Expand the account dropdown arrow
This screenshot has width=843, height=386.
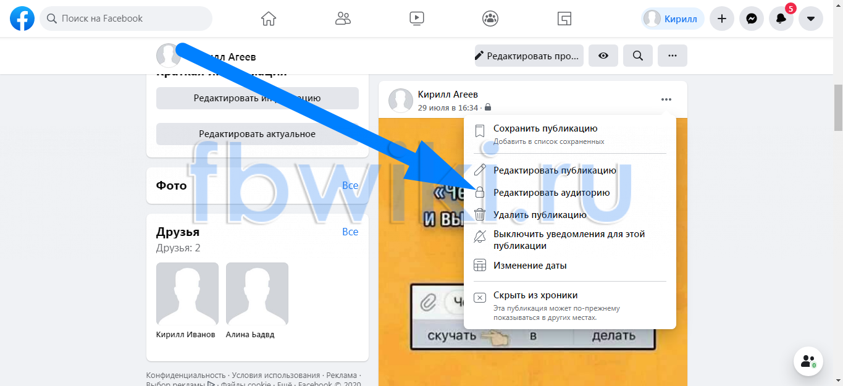coord(811,19)
